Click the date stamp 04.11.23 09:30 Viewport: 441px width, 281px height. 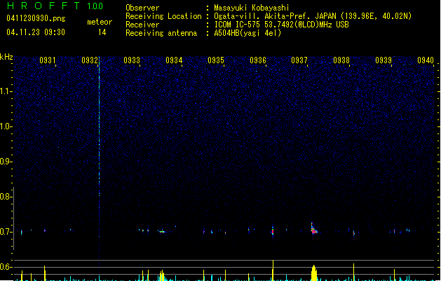[36, 32]
